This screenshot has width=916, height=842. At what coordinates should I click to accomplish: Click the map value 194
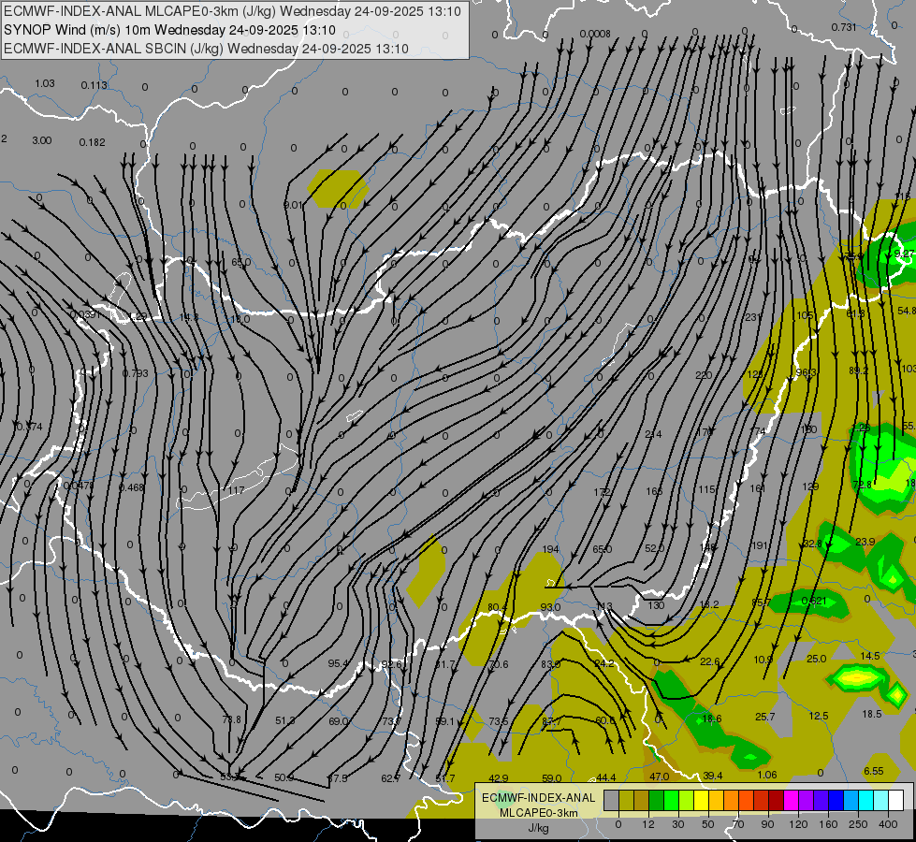(x=550, y=548)
